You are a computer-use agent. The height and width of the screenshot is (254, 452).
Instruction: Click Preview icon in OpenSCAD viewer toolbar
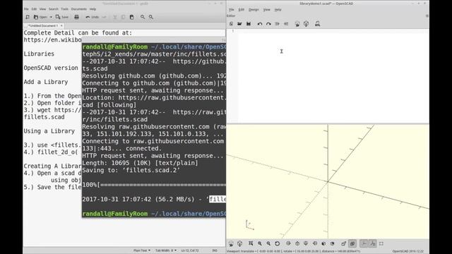click(x=231, y=243)
